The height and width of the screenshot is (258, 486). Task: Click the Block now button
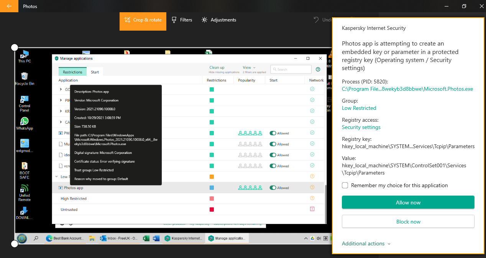pos(408,222)
